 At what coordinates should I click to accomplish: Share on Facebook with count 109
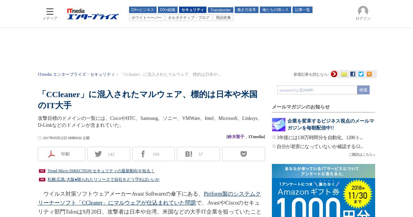pos(153,154)
